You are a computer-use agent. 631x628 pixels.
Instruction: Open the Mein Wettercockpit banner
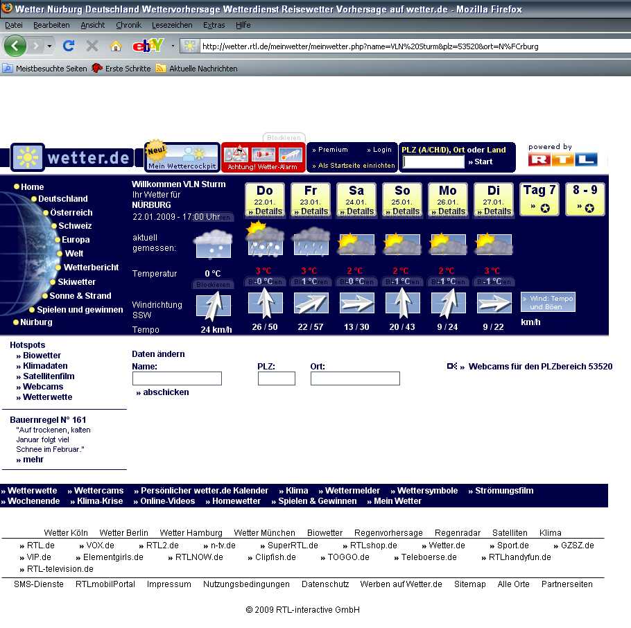(182, 158)
